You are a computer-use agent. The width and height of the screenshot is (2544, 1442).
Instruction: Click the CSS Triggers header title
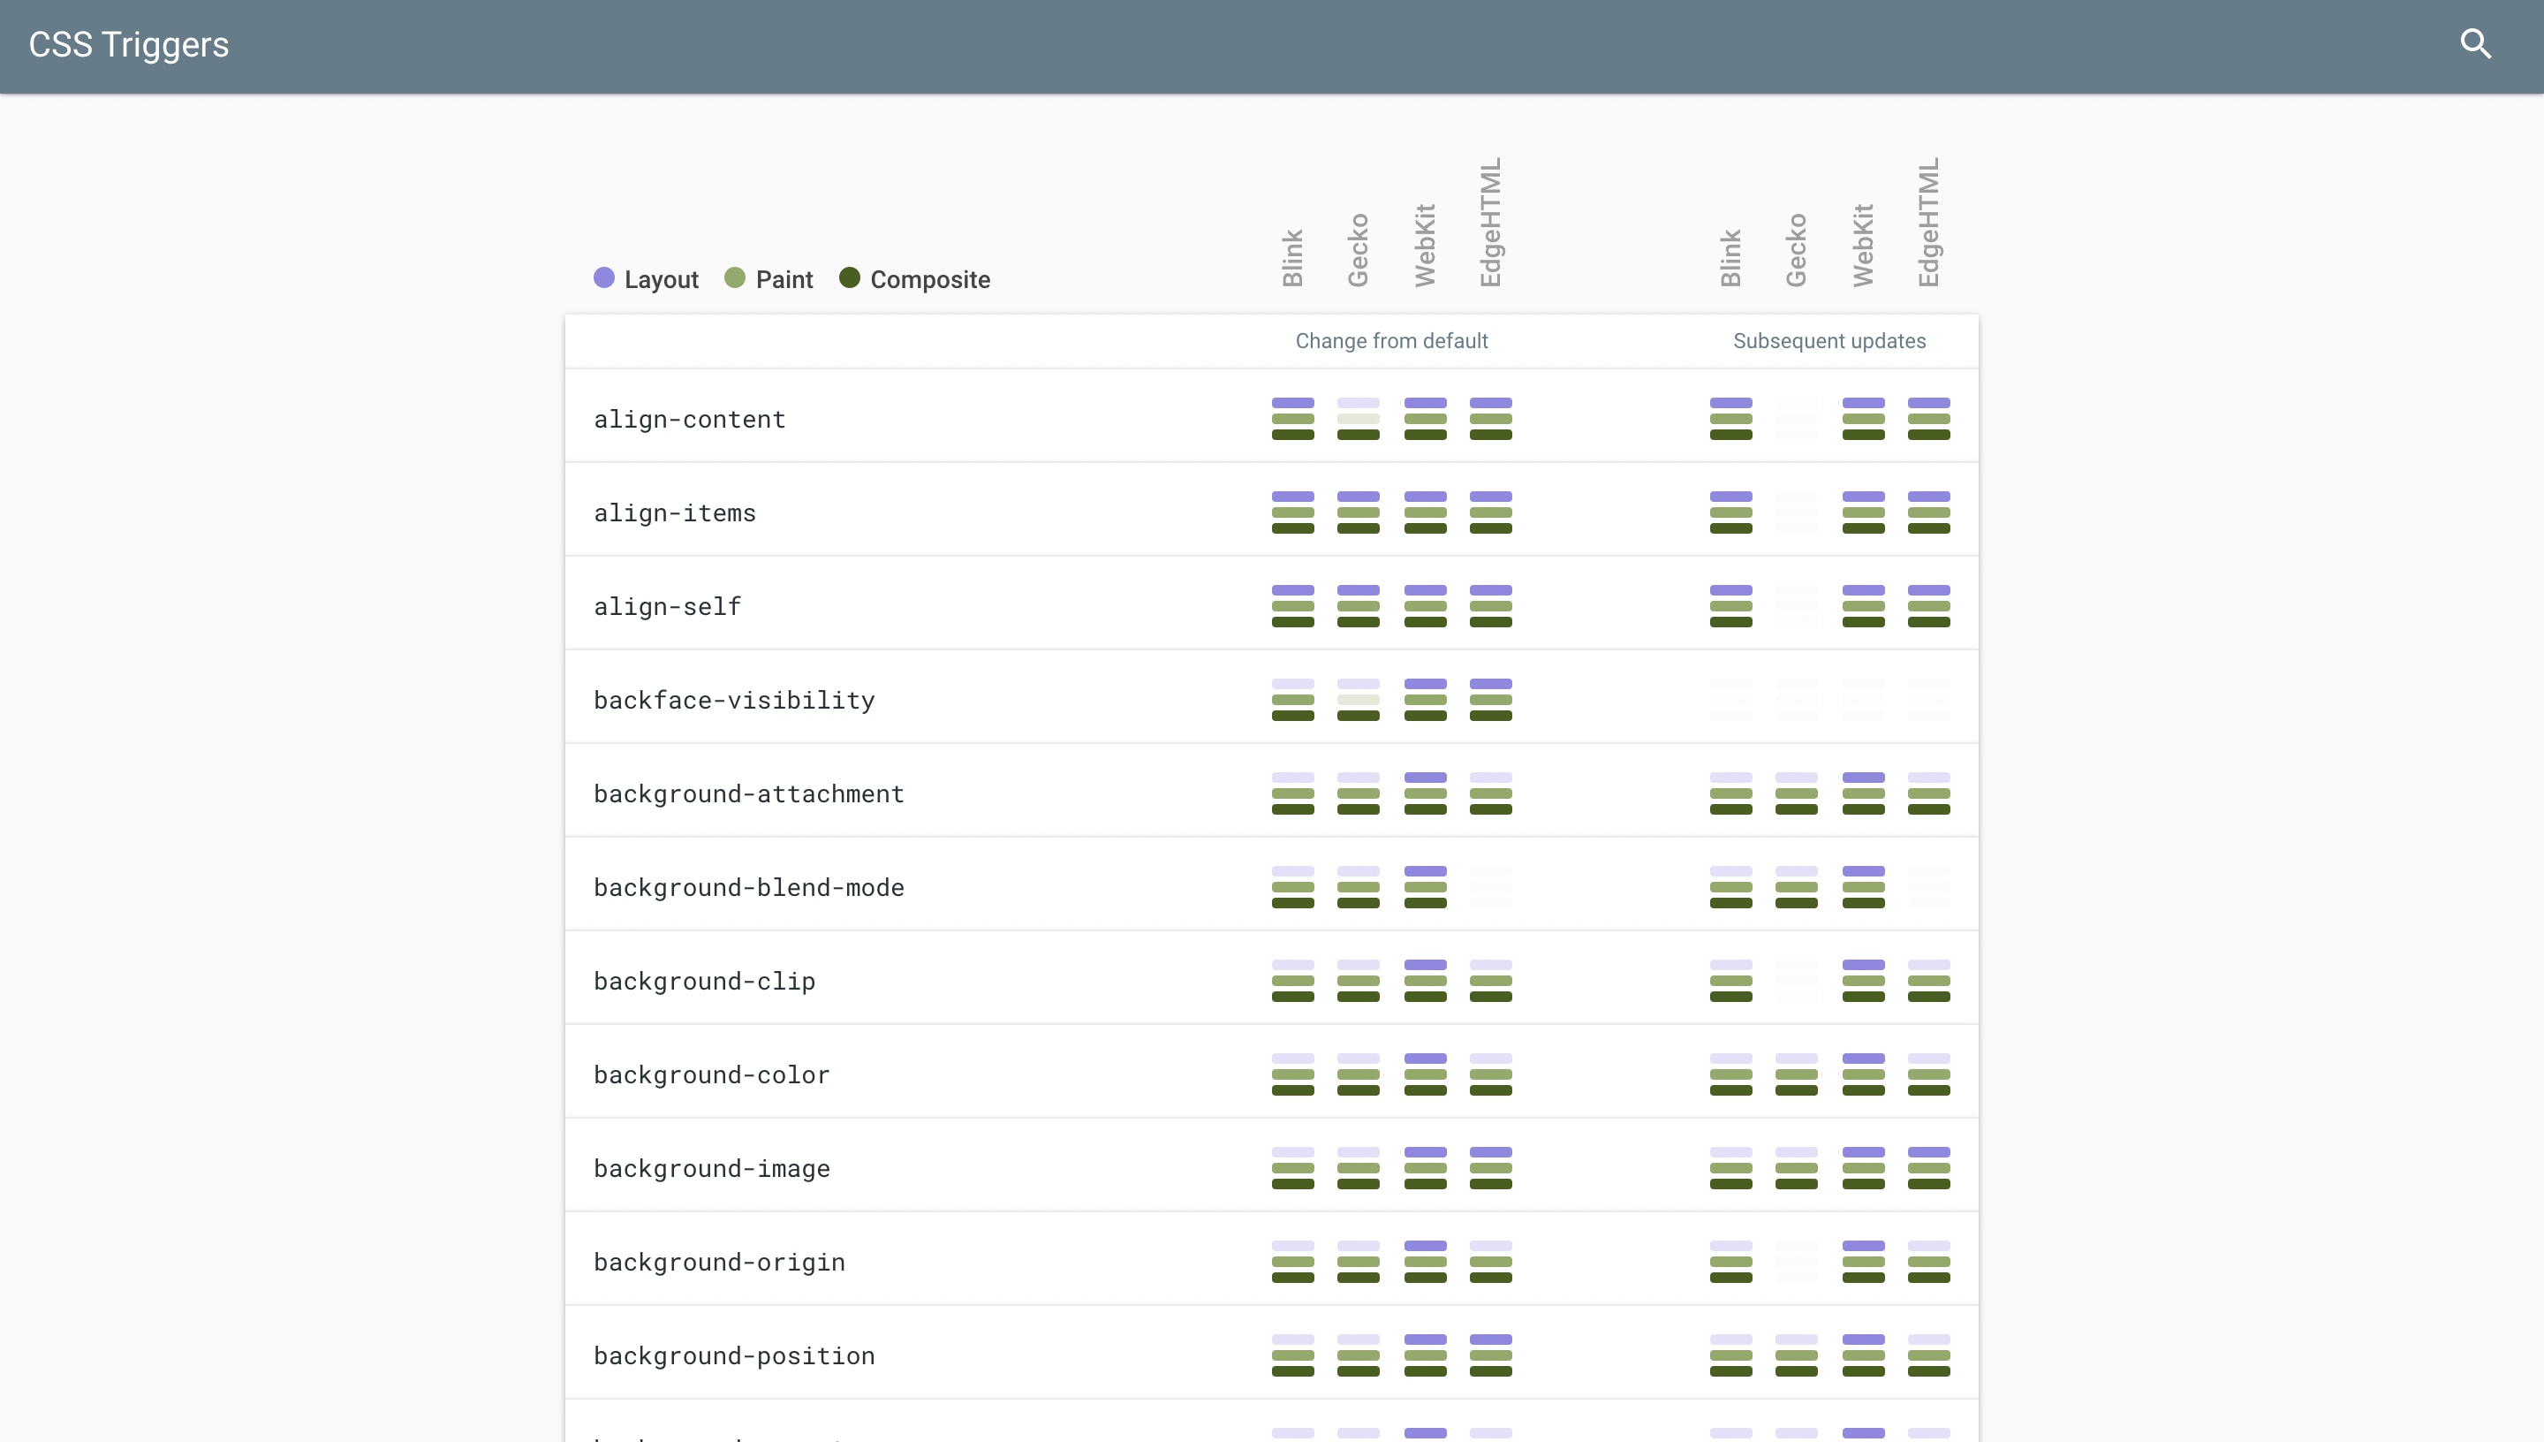[129, 44]
